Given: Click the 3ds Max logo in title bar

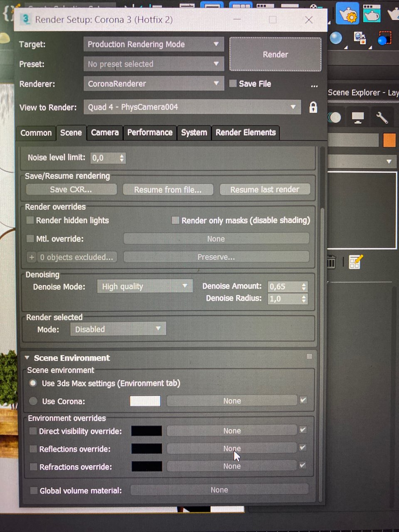Looking at the screenshot, I should tap(26, 19).
